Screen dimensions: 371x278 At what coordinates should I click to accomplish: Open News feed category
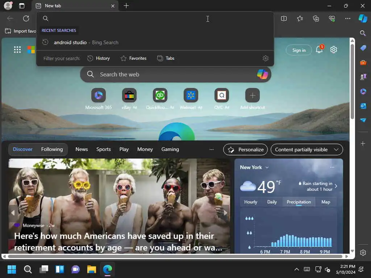pyautogui.click(x=82, y=149)
